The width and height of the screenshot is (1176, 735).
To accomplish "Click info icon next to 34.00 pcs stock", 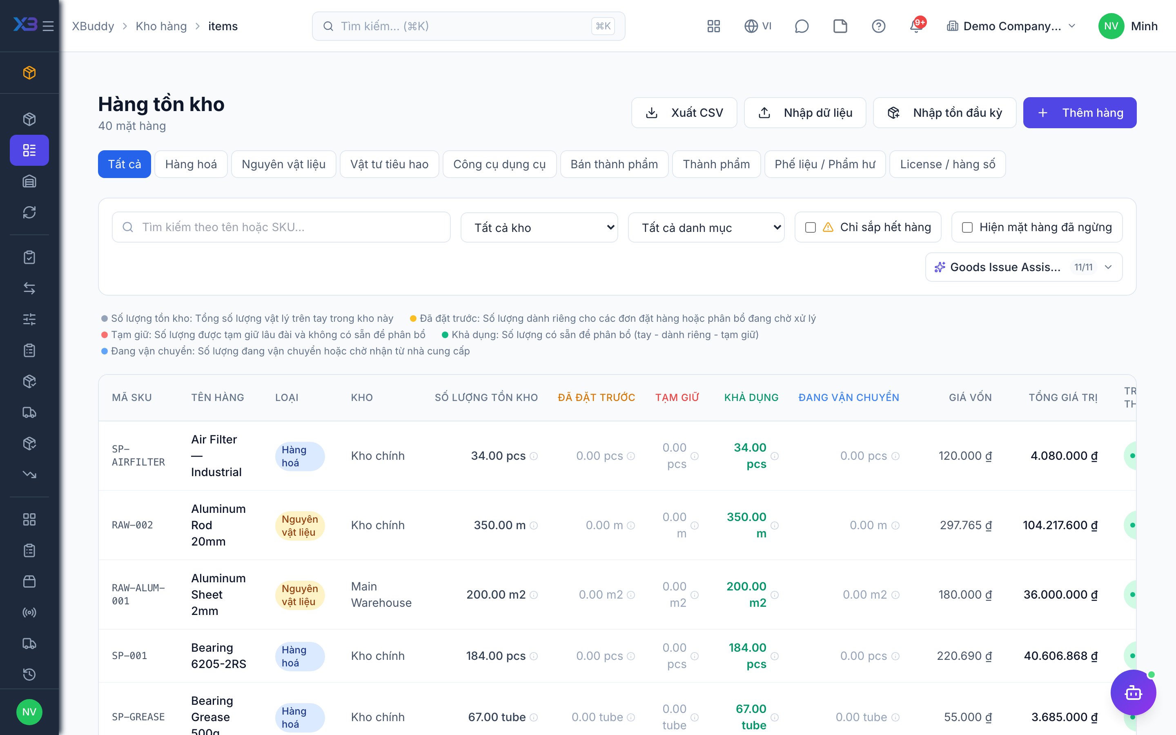I will pyautogui.click(x=534, y=456).
